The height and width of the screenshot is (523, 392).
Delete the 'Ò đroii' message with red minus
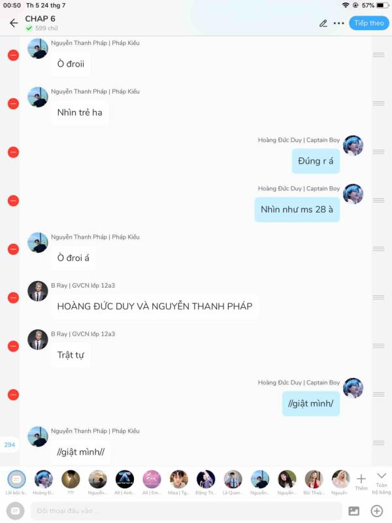pyautogui.click(x=13, y=56)
